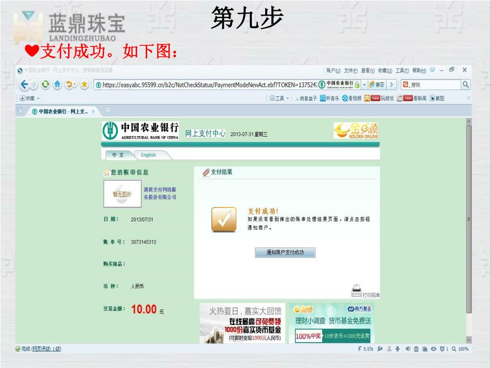491x368 pixels.
Task: Click the 通联支付网络服务股份有限公司 merchant link
Action: tap(160, 194)
